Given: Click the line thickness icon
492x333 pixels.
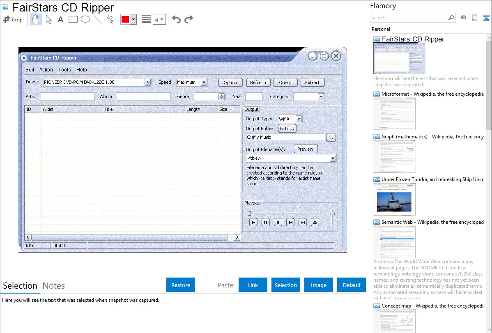Looking at the screenshot, I should click(x=147, y=19).
